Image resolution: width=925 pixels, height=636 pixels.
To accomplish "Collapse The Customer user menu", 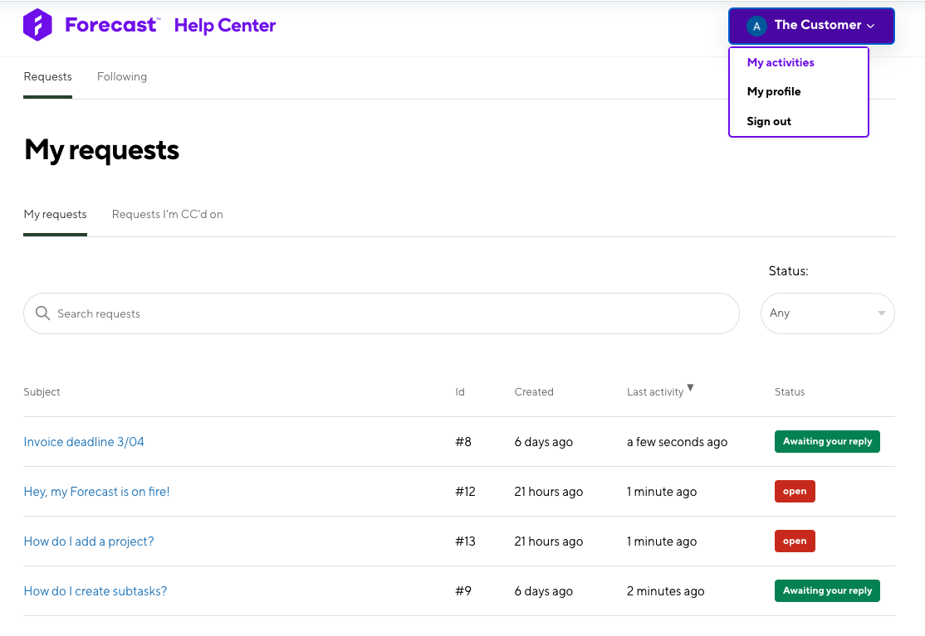I will click(811, 26).
